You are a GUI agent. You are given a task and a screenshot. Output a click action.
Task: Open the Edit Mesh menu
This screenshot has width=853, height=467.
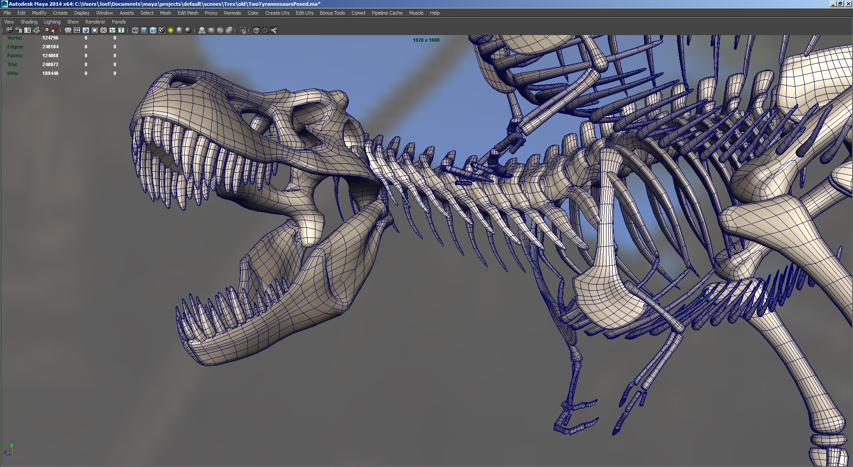click(x=188, y=13)
